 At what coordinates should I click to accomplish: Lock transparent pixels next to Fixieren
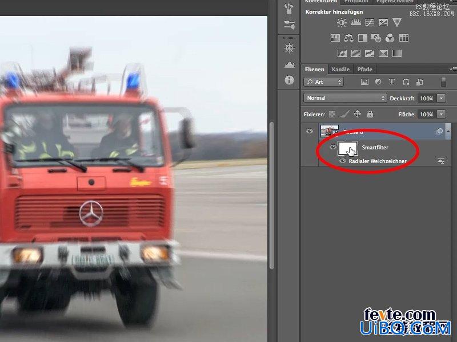[x=332, y=115]
